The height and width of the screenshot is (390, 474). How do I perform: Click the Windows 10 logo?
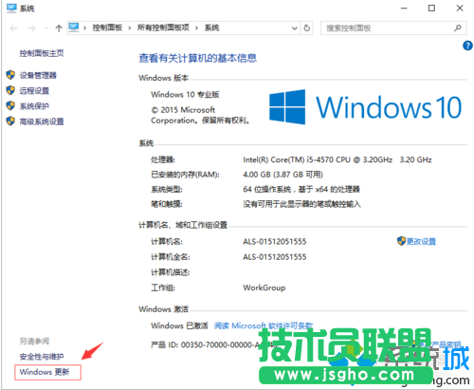click(366, 107)
